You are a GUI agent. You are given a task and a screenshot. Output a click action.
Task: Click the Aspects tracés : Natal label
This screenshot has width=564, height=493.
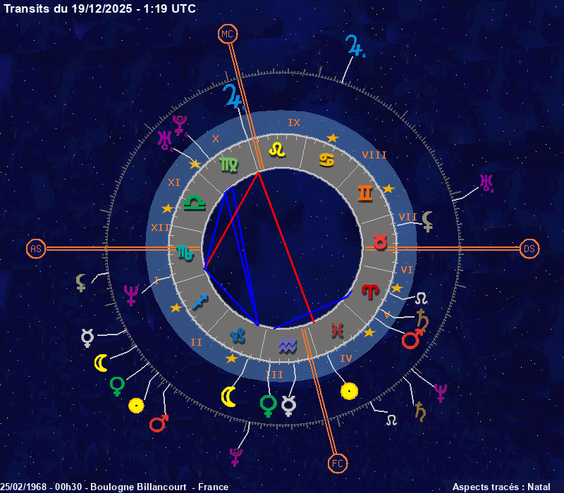tap(501, 487)
